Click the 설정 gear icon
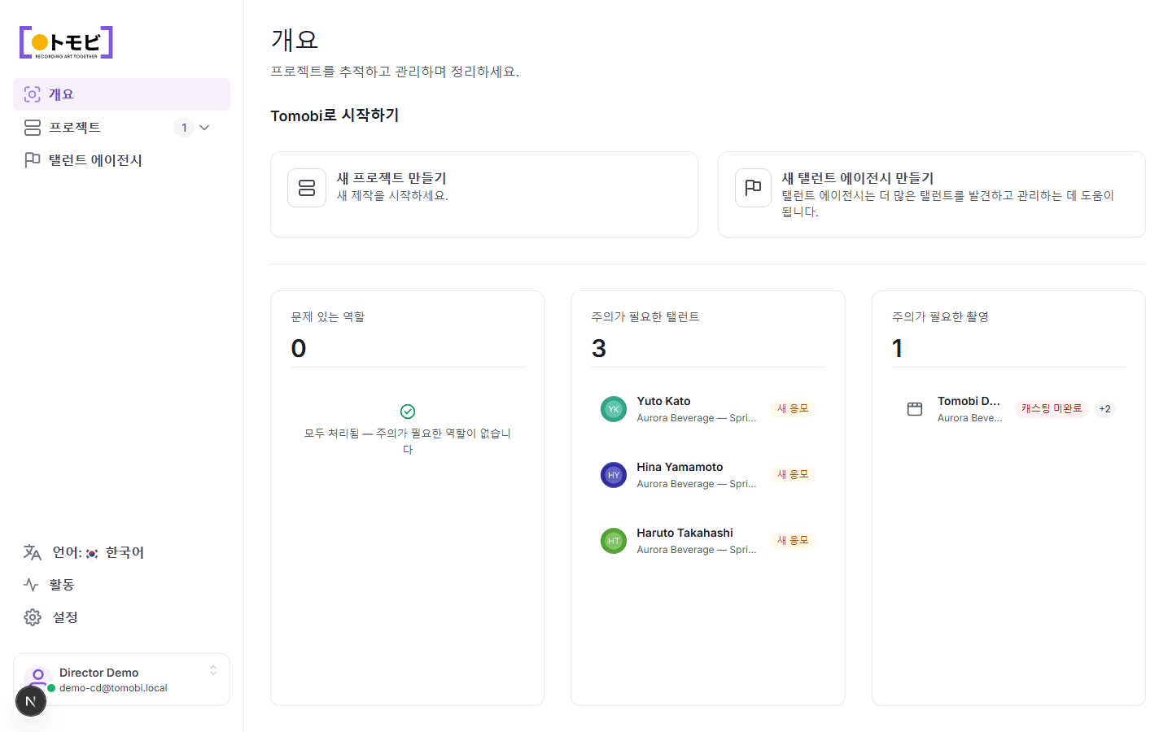This screenshot has width=1172, height=732. 33,617
